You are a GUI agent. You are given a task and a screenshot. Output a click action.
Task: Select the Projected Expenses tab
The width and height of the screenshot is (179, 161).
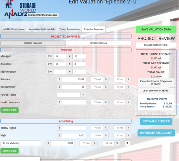pos(94,29)
